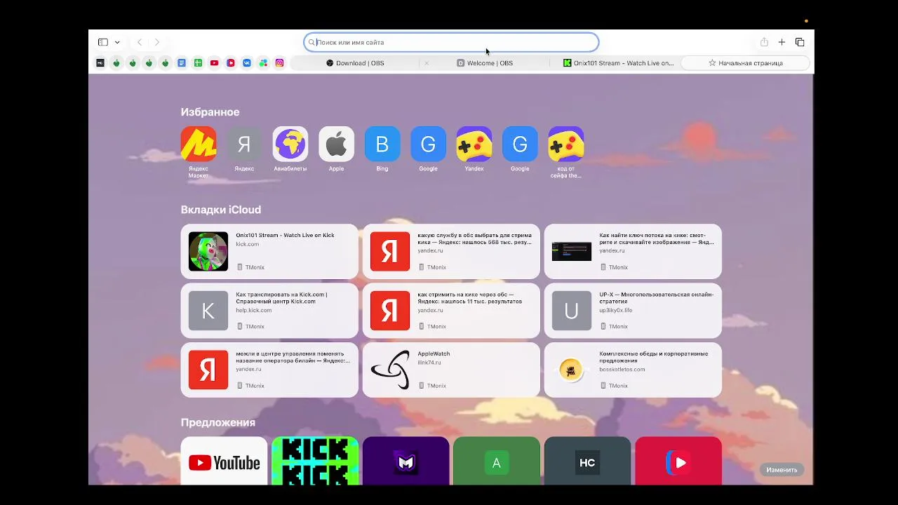The height and width of the screenshot is (505, 898).
Task: Open the Яндекс favorite
Action: (x=244, y=149)
